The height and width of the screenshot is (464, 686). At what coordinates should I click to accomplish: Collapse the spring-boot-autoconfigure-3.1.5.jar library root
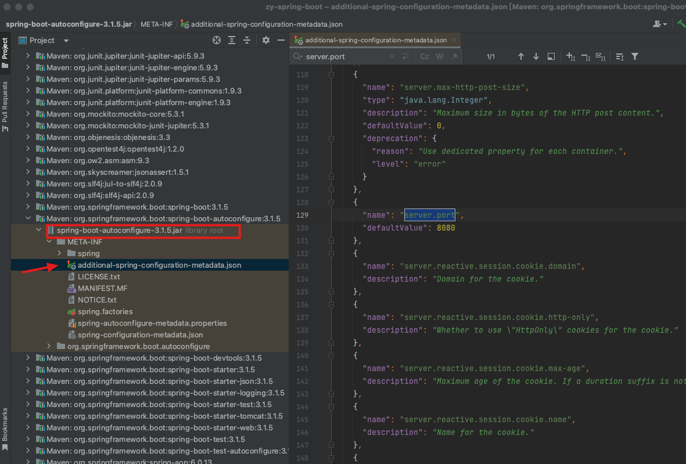click(38, 230)
